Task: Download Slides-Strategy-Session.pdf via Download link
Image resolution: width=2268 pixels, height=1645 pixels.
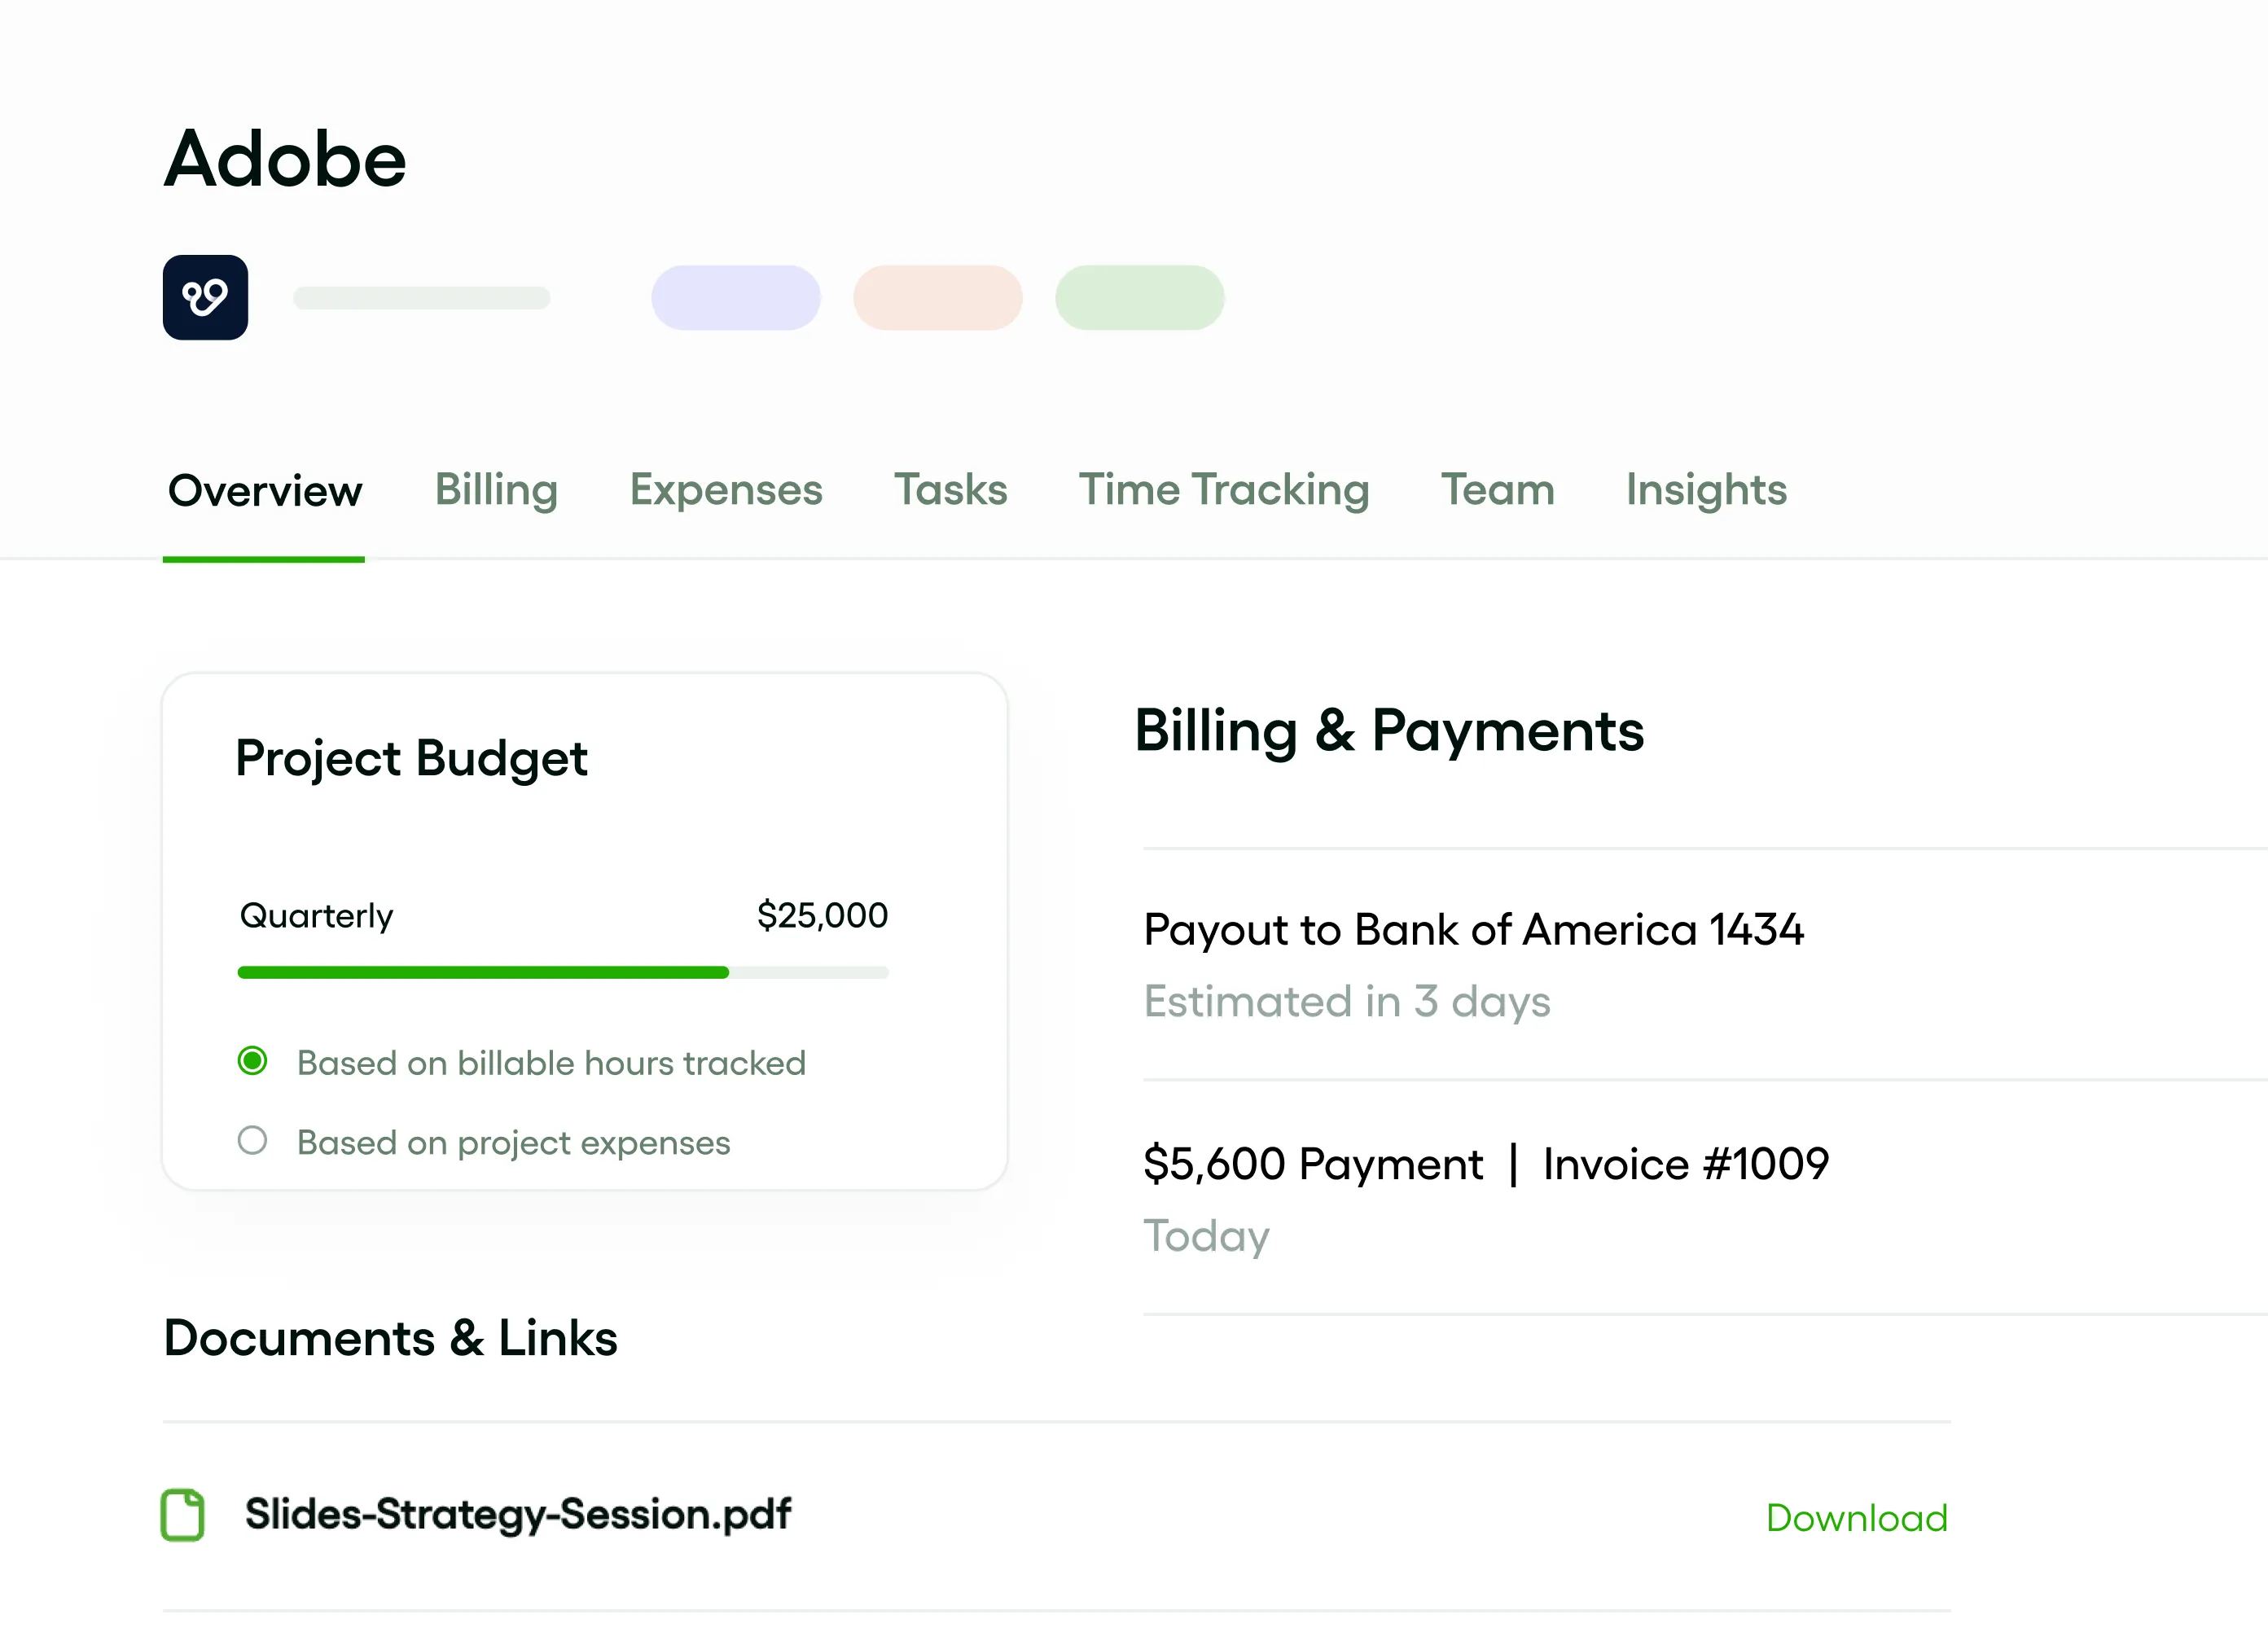Action: [1856, 1518]
